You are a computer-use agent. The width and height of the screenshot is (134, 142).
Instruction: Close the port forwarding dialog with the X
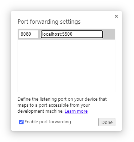coord(116,16)
